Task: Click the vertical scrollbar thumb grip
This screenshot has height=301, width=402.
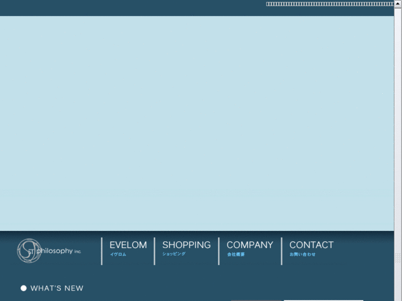Action: 398,258
